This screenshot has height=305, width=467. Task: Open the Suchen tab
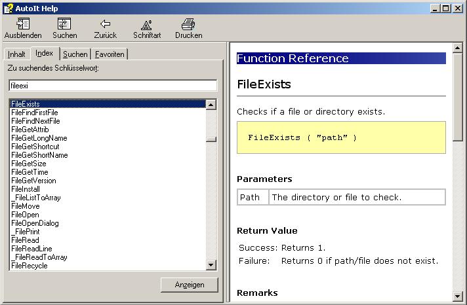pyautogui.click(x=75, y=54)
